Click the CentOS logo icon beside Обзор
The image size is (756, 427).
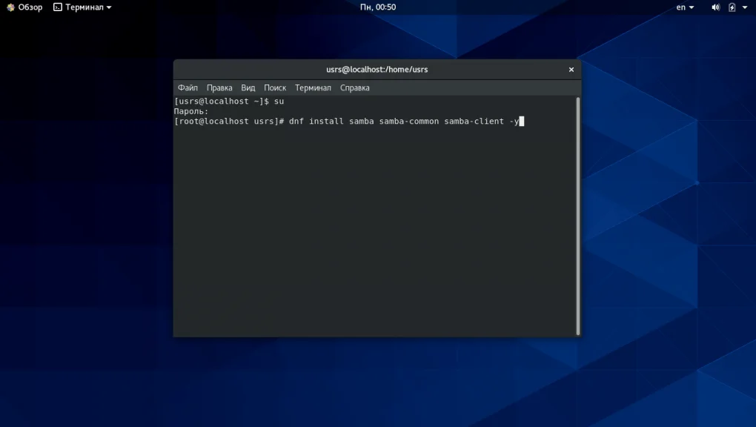point(10,7)
